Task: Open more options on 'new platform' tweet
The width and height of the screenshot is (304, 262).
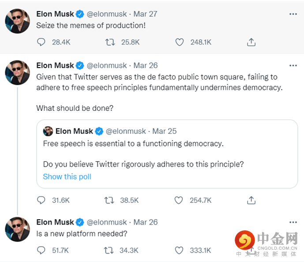Action: pos(293,222)
